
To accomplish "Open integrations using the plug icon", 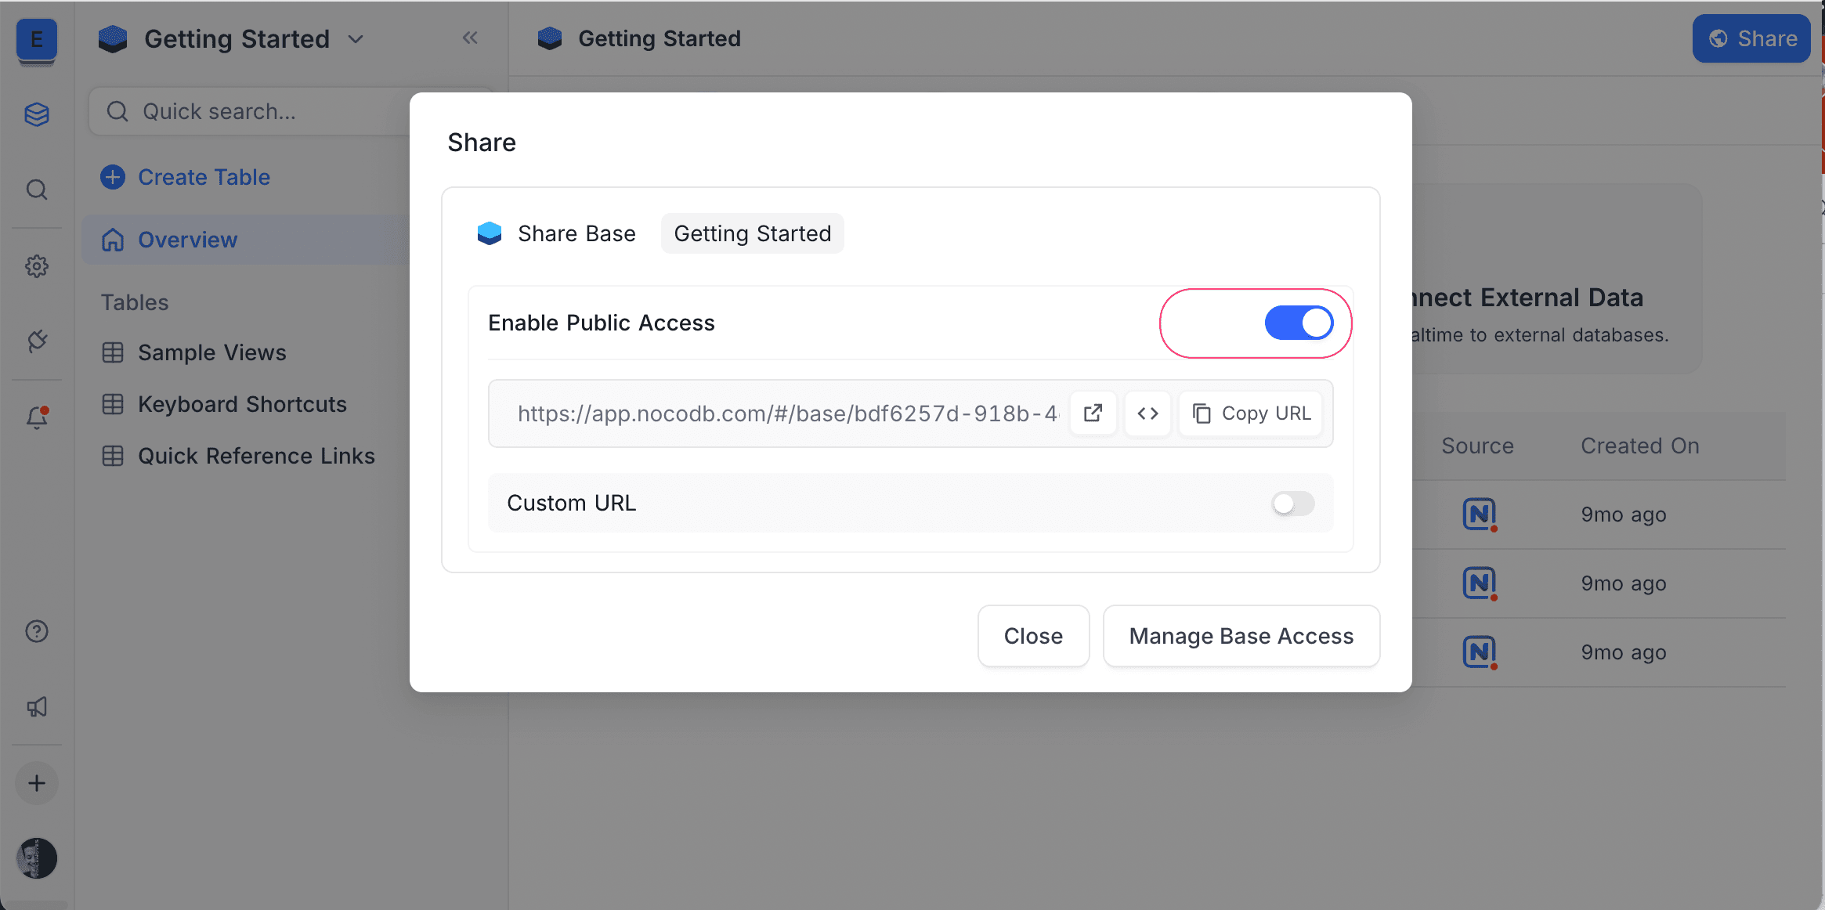I will tap(36, 341).
